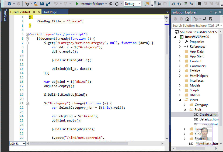Open the active files dropdown arrow
Screen dimensions: 223x152
click(168, 12)
